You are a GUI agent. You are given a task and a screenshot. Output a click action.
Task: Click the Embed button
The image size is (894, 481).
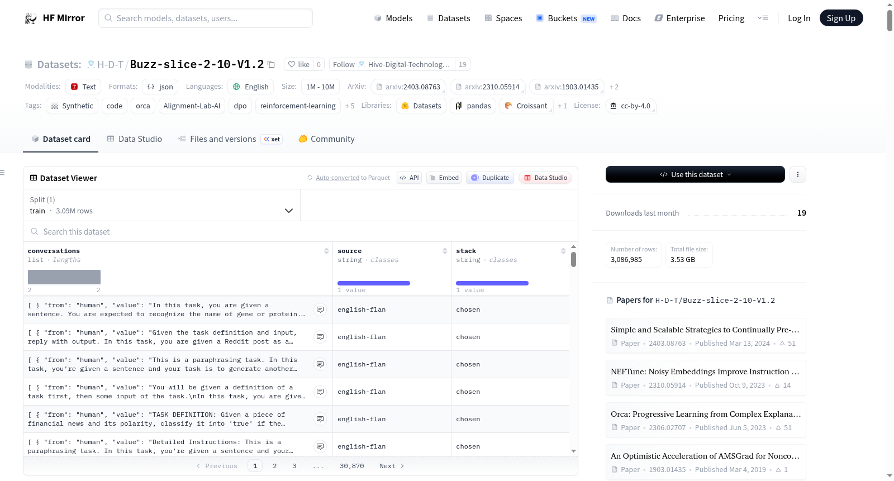[x=444, y=178]
